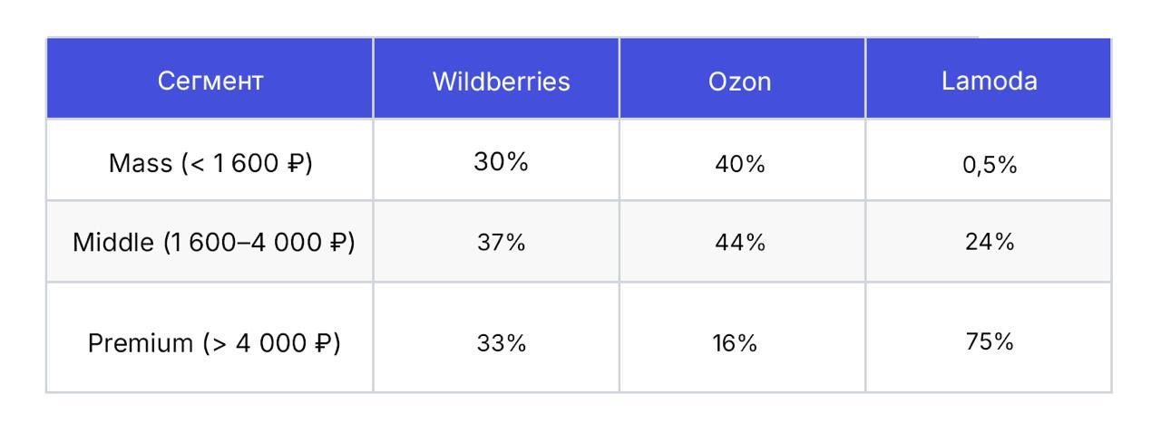Click the Ozon column header
Screen dimensions: 1161x432
(739, 82)
